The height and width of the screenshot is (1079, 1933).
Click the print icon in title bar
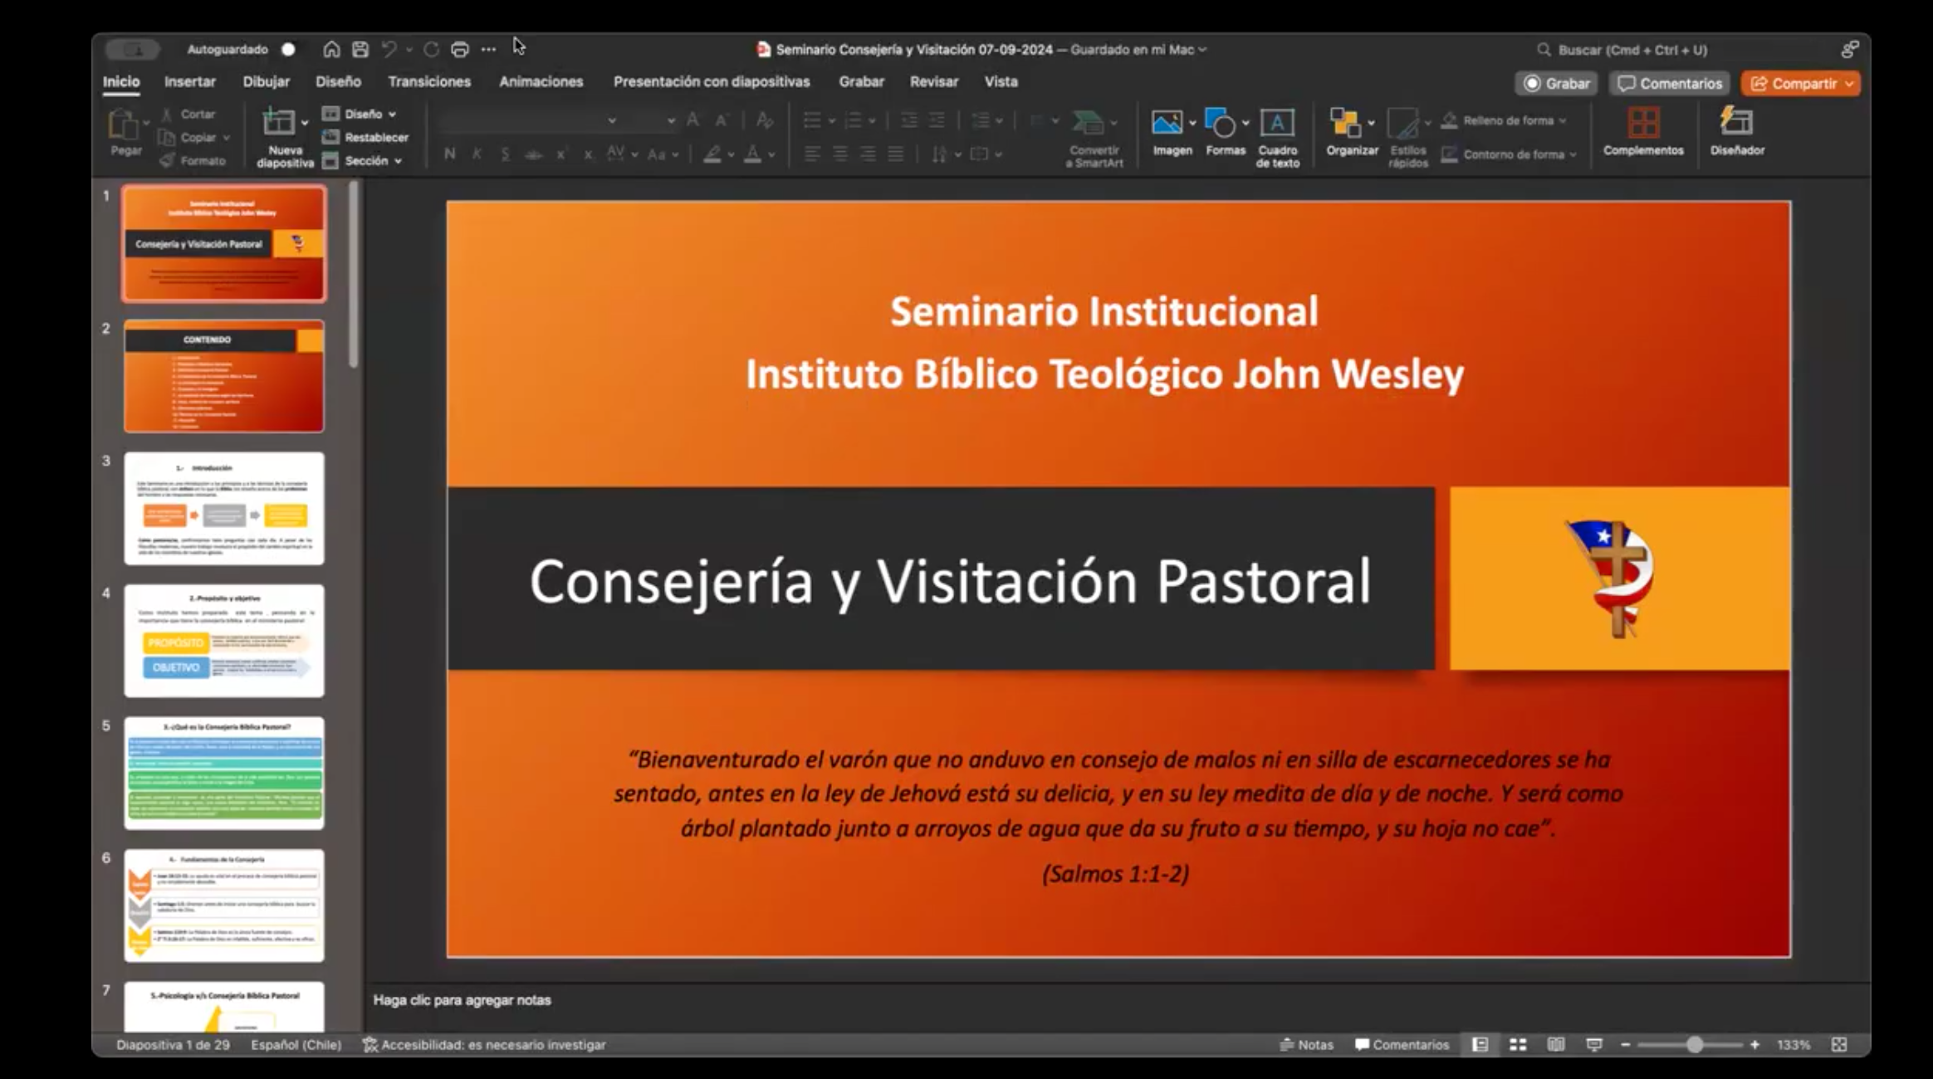459,50
